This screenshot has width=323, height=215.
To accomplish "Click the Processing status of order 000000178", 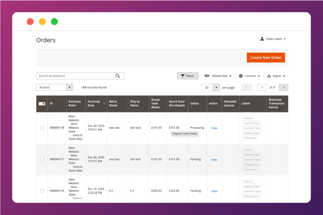I will [197, 128].
